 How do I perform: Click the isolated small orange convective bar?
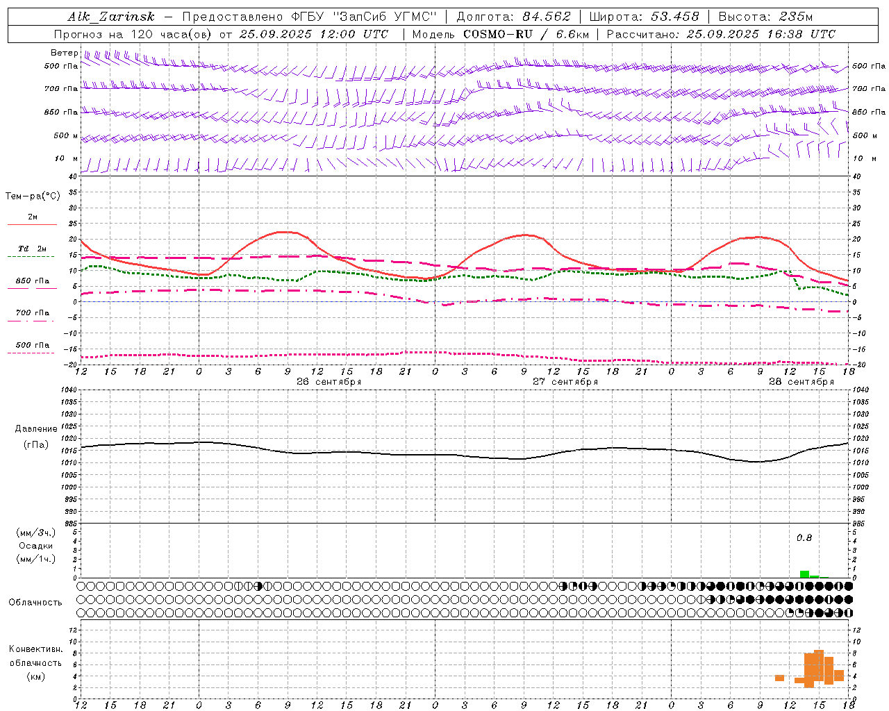(x=780, y=678)
